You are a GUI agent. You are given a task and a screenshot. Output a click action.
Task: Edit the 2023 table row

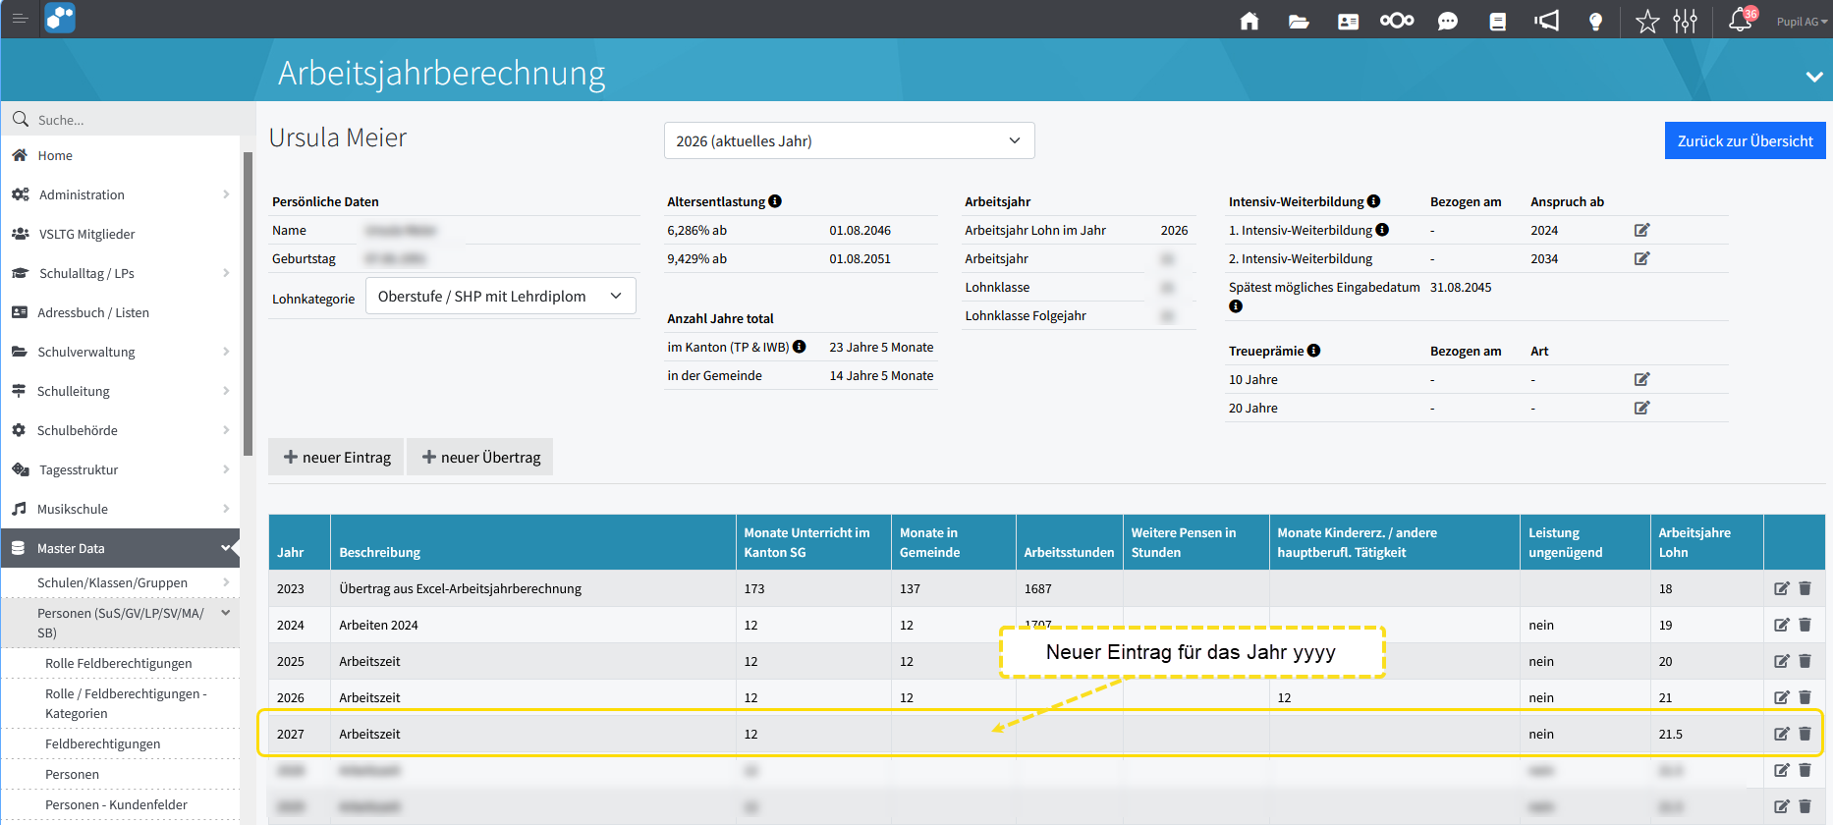coord(1782,588)
